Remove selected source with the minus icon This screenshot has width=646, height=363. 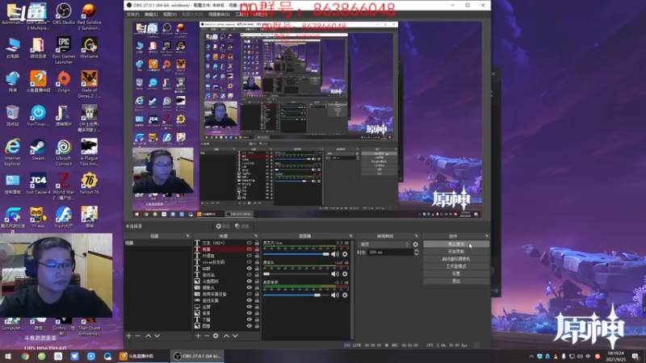click(207, 336)
